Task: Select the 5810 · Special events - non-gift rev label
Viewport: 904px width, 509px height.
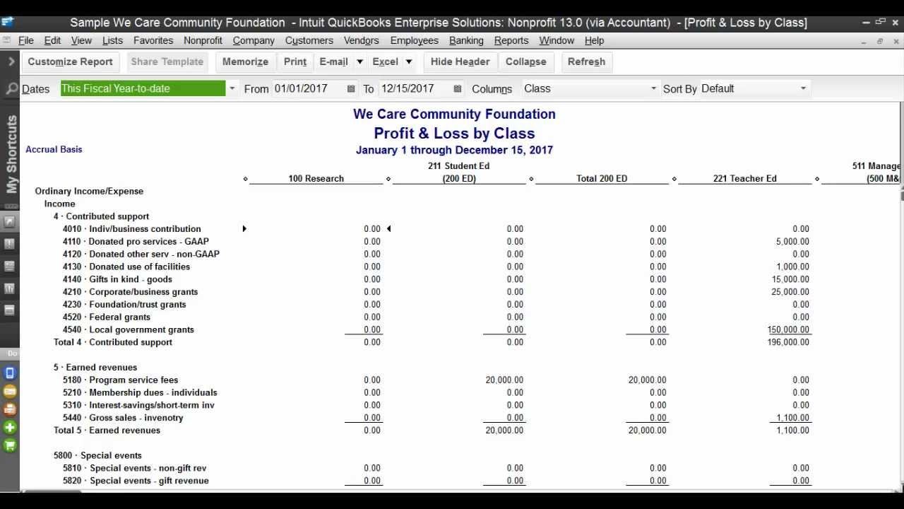Action: [x=134, y=468]
